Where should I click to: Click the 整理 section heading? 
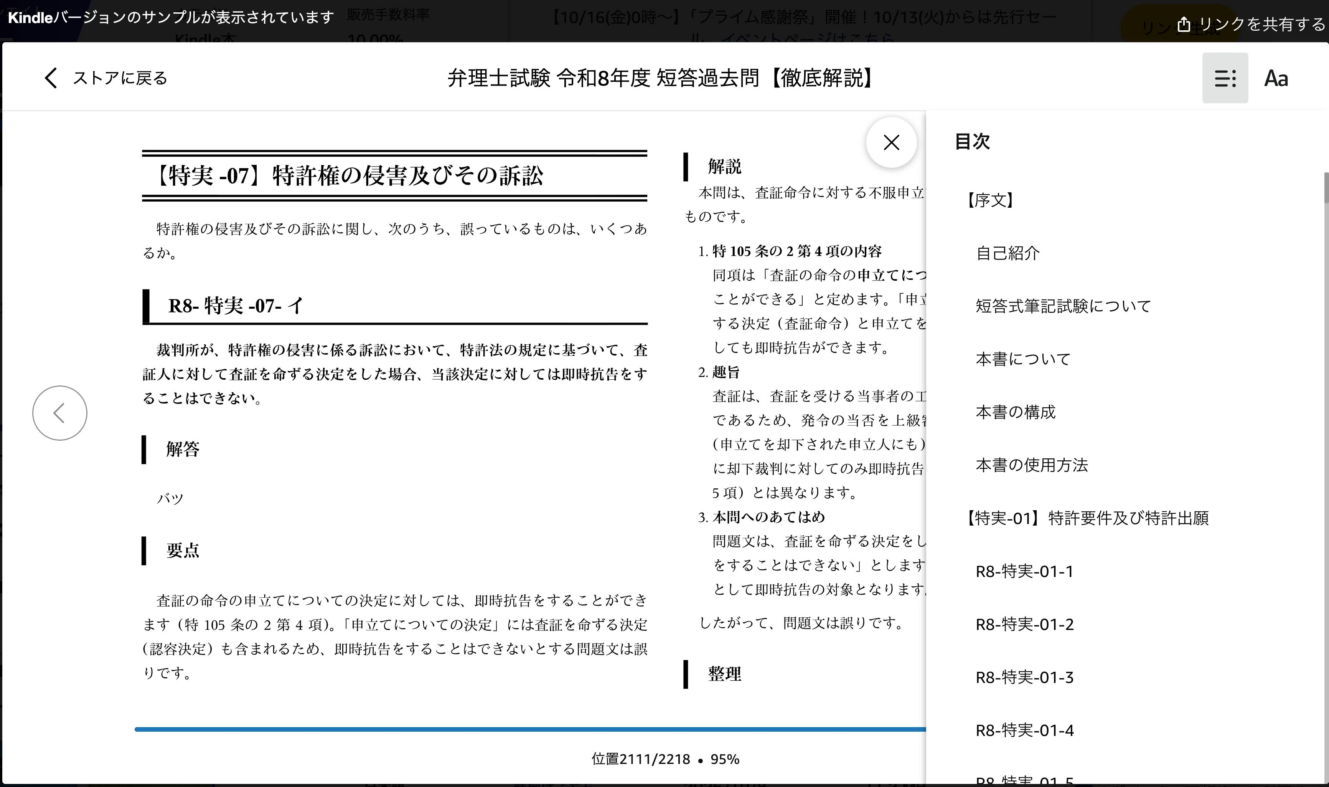[724, 674]
